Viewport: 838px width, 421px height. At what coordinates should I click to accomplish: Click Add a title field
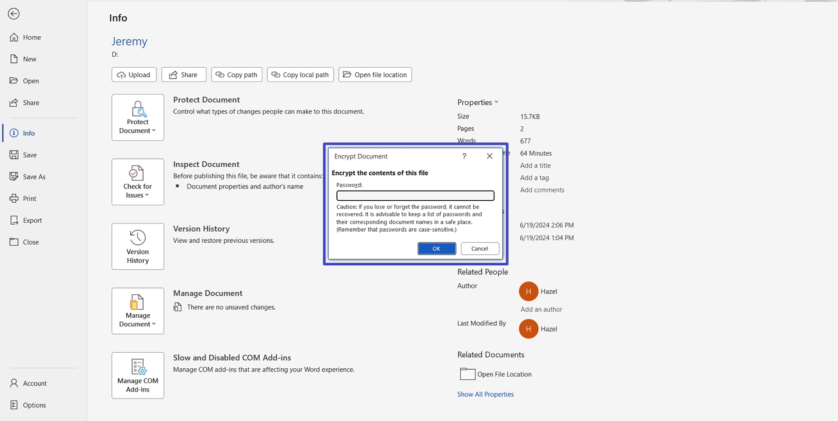coord(535,166)
